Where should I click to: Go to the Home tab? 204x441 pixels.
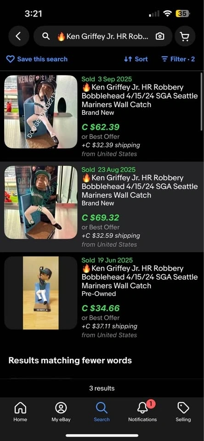[x=20, y=412]
